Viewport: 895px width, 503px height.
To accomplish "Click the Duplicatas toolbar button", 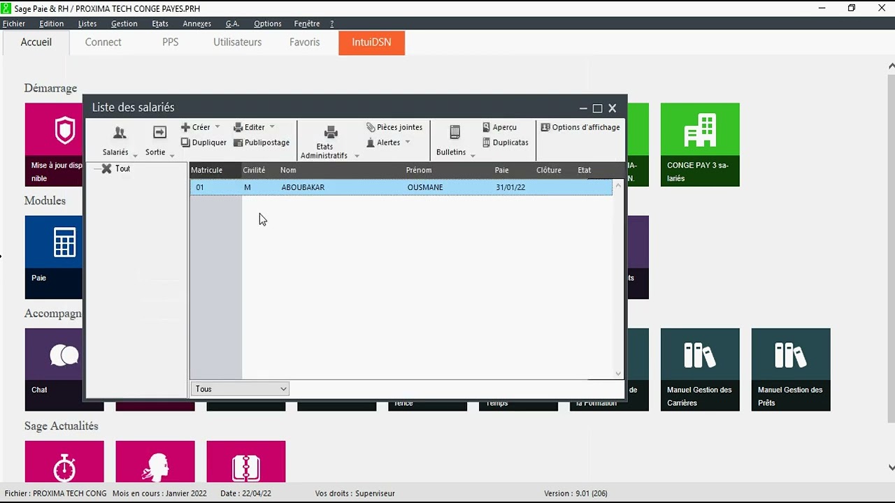I will tap(505, 143).
